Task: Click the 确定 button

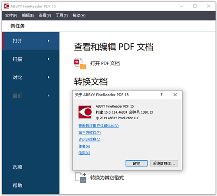Action: [x=136, y=163]
